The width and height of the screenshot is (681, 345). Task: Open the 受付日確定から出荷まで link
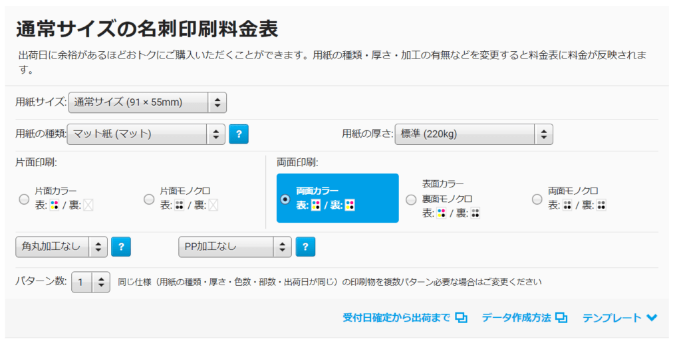pyautogui.click(x=396, y=318)
